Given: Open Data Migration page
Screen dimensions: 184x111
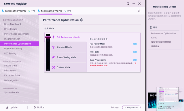Looking at the screenshot, I should pyautogui.click(x=12, y=80).
